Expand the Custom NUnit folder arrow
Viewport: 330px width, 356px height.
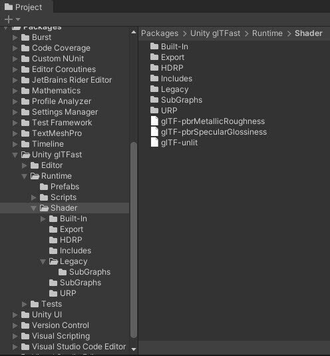(x=15, y=59)
